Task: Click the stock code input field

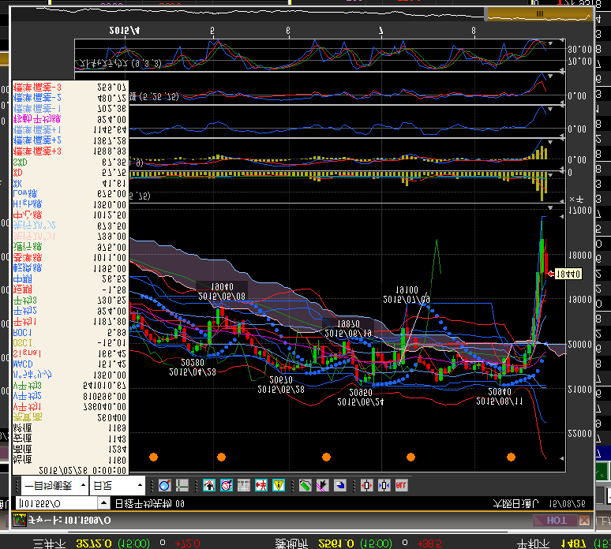Action: 55,503
